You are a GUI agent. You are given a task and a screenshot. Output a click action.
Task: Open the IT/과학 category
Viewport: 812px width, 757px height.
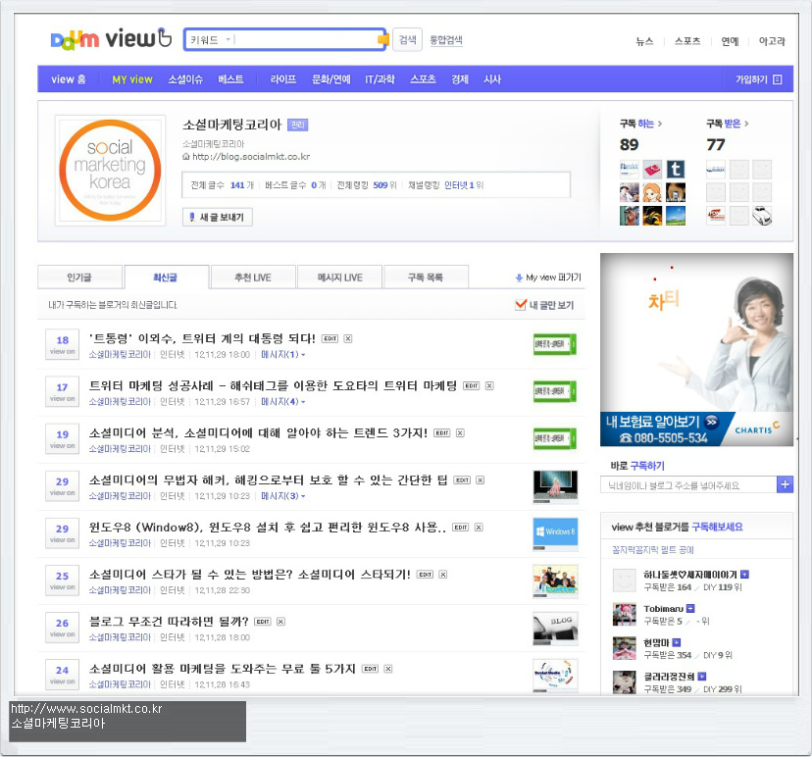(x=380, y=79)
